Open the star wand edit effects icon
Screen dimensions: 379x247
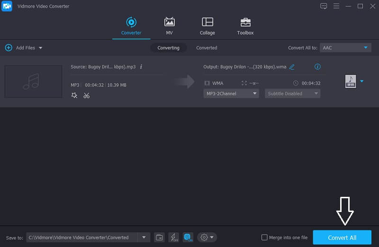pyautogui.click(x=74, y=96)
